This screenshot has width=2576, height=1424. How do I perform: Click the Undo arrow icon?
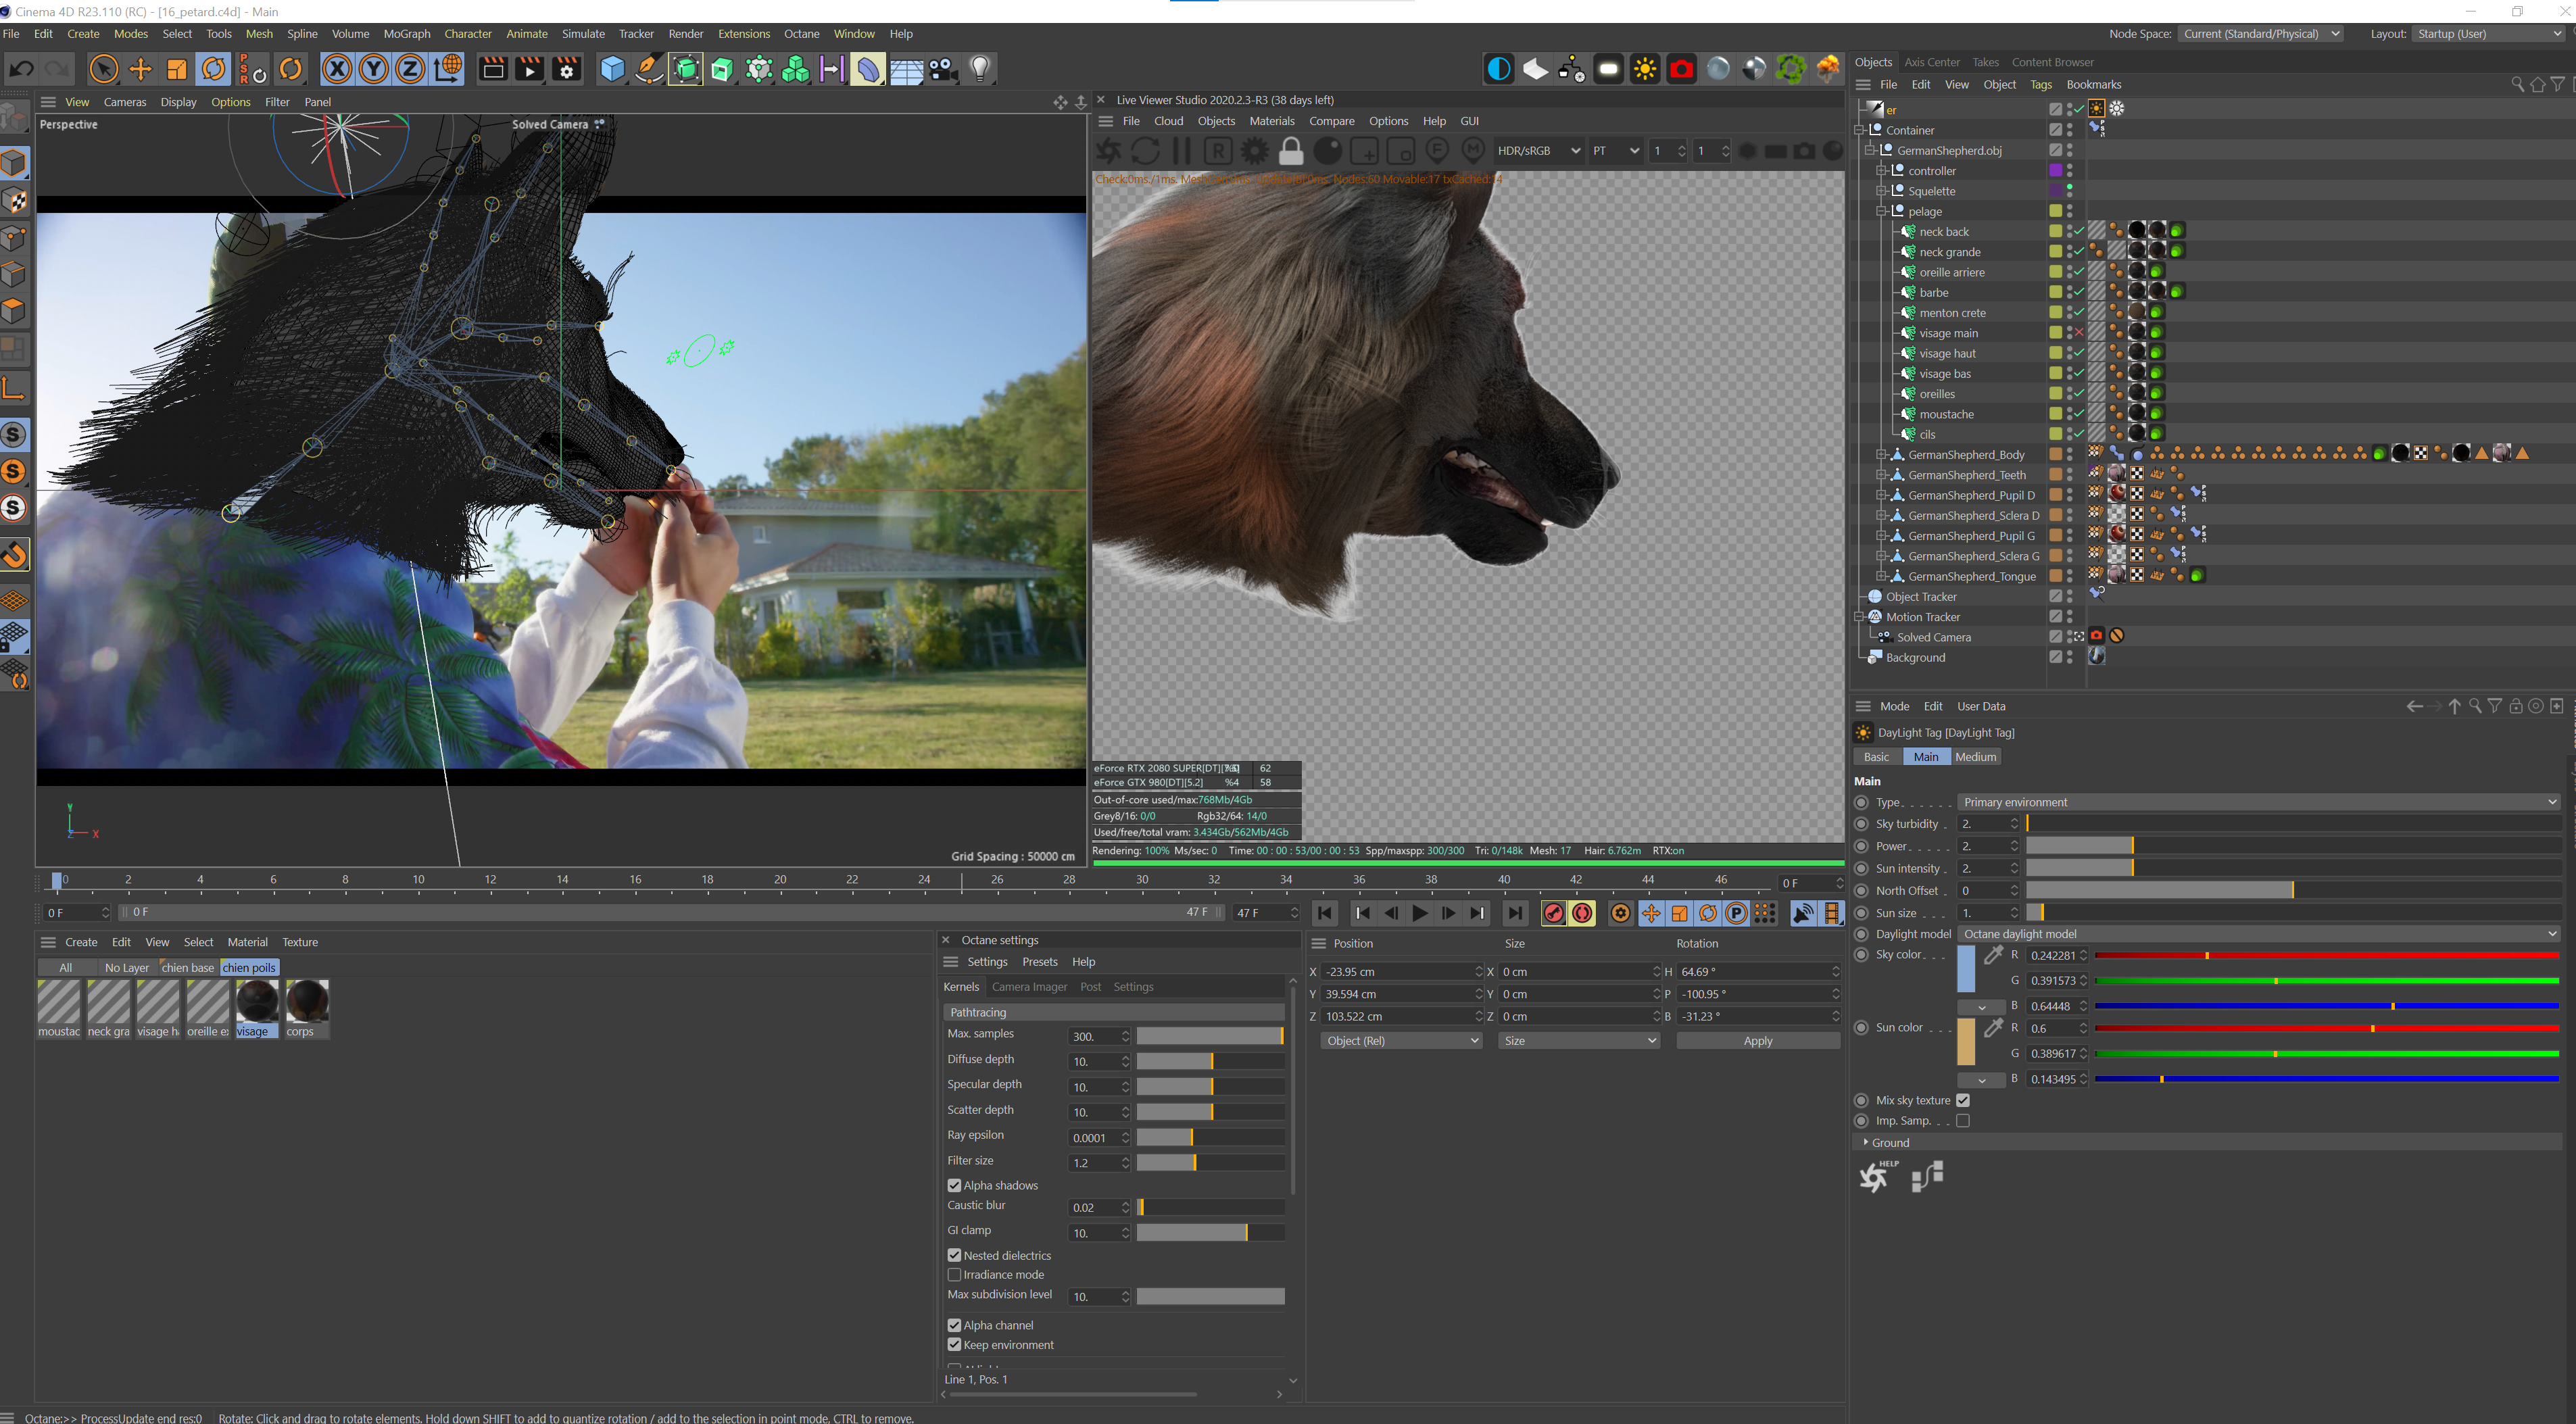pyautogui.click(x=21, y=69)
